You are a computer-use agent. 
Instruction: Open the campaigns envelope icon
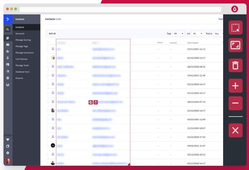pyautogui.click(x=8, y=45)
